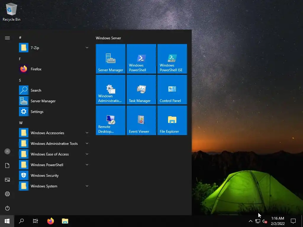Image resolution: width=303 pixels, height=227 pixels.
Task: Open Windows Security from the app list
Action: [54, 175]
